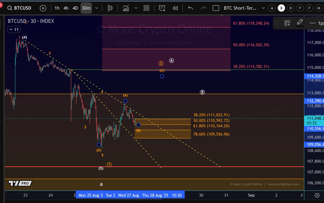Select the circled A quick-access button
The width and height of the screenshot is (324, 203).
point(272,8)
